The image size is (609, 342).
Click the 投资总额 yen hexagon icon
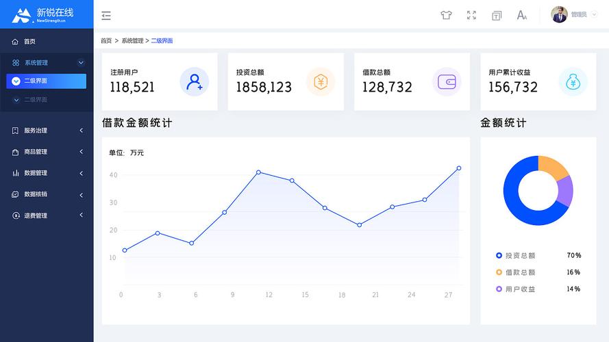[x=321, y=82]
